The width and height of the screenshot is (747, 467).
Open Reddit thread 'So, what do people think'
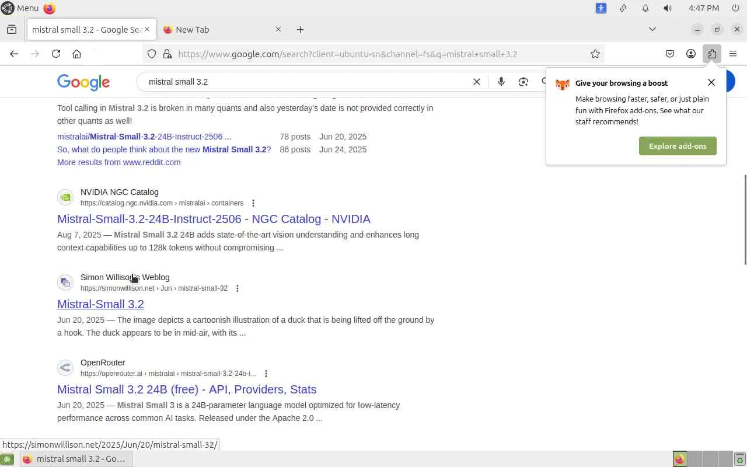164,149
